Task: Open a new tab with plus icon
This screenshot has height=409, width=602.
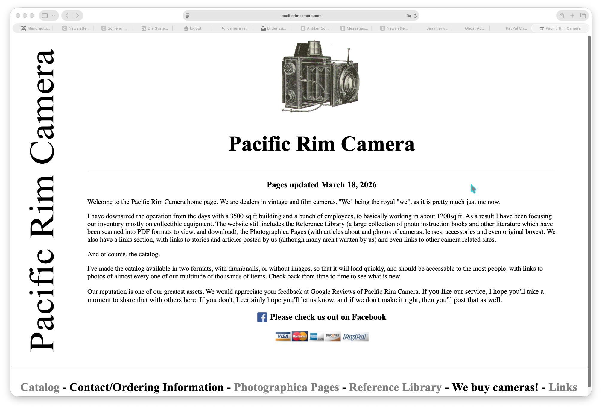Action: coord(572,16)
